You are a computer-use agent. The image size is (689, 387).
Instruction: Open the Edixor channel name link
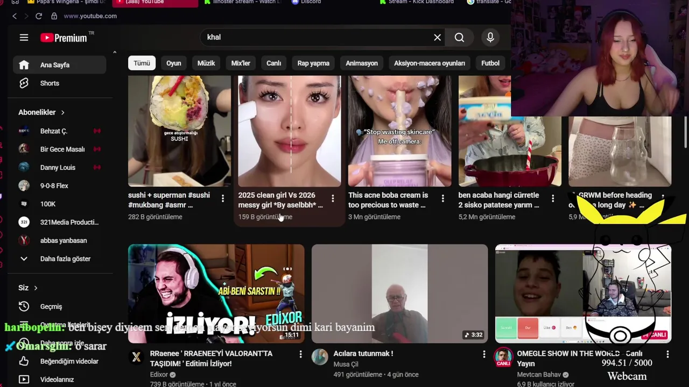tap(159, 375)
